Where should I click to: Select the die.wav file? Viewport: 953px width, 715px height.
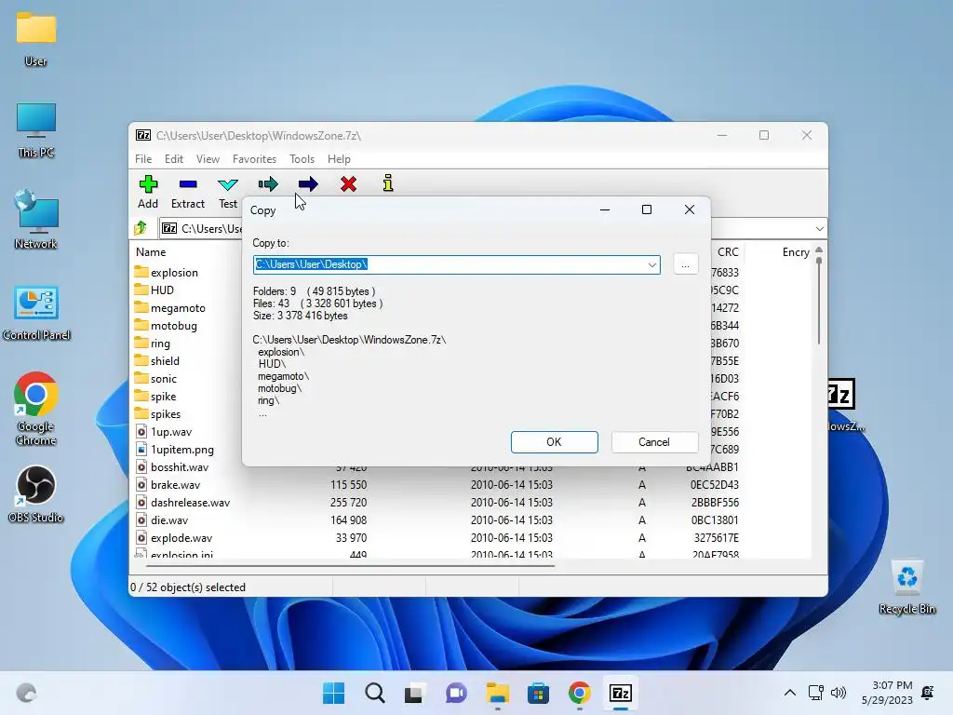click(162, 519)
